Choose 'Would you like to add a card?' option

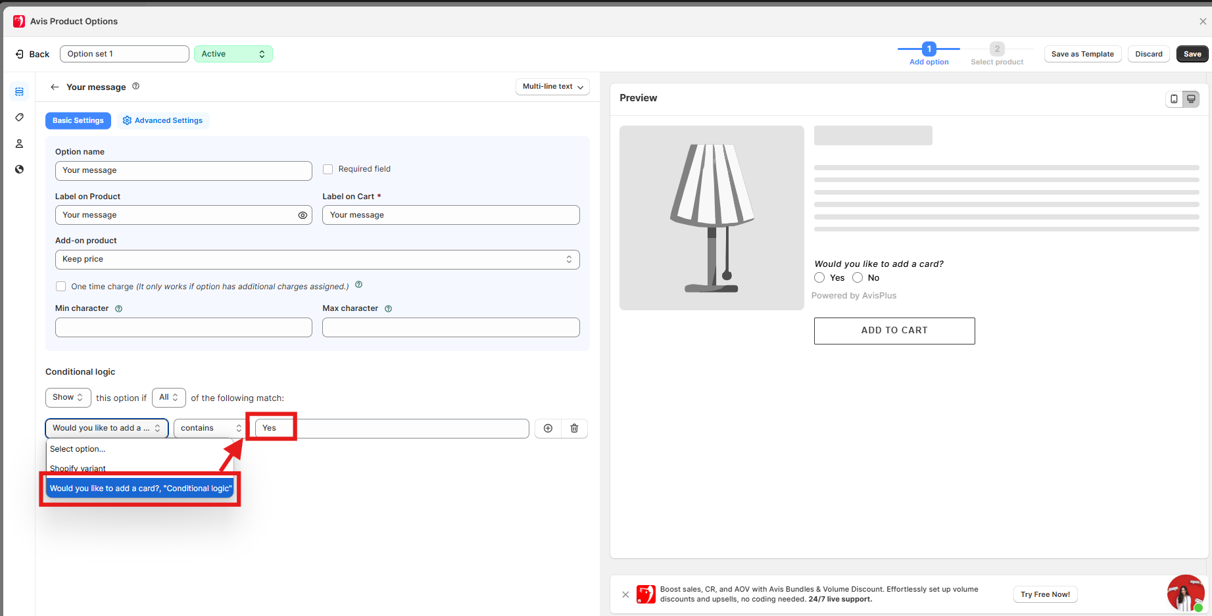point(140,488)
